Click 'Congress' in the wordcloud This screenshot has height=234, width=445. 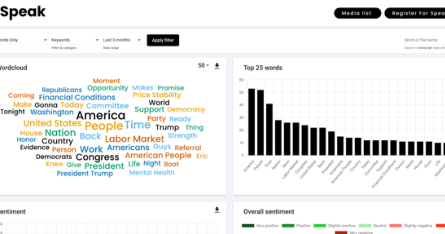[97, 157]
